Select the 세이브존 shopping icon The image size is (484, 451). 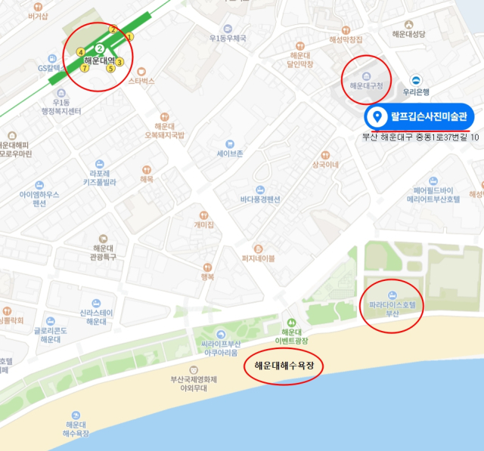230,144
